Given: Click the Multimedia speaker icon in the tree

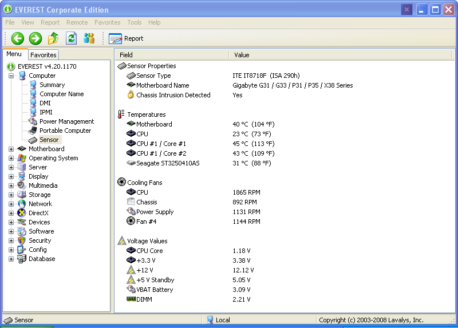Looking at the screenshot, I should (22, 185).
